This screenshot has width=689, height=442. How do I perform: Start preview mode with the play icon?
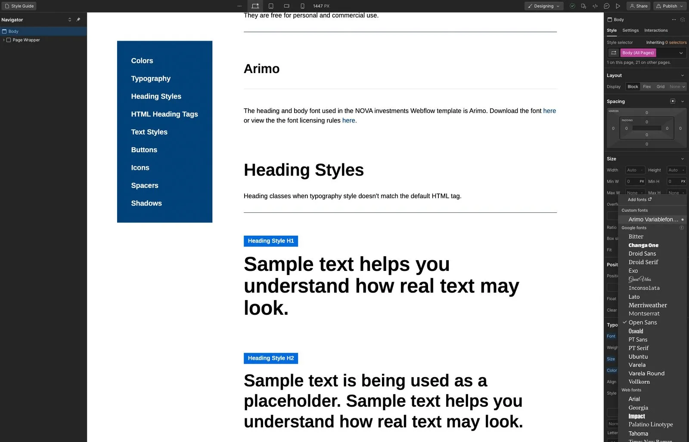pos(618,6)
